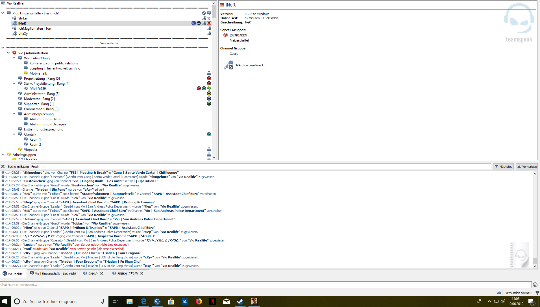
Task: Click the cloud sync icon in status bar
Action: [x=499, y=293]
